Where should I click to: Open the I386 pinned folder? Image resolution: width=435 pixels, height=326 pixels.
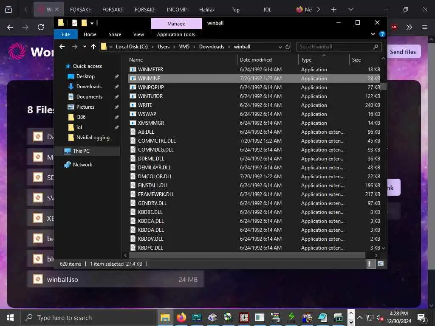pos(81,117)
